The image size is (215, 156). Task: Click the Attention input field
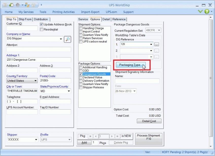tap(39, 49)
